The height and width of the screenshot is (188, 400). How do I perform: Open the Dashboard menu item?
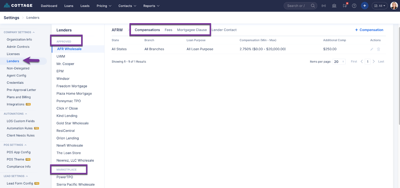tap(49, 6)
